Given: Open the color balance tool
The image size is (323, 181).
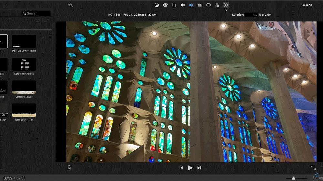Looking at the screenshot, I should tap(157, 5).
